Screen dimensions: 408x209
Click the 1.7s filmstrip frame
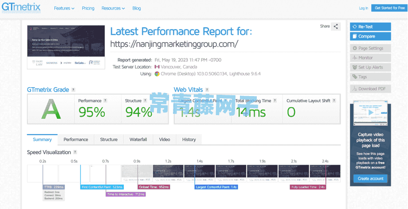pos(231,174)
